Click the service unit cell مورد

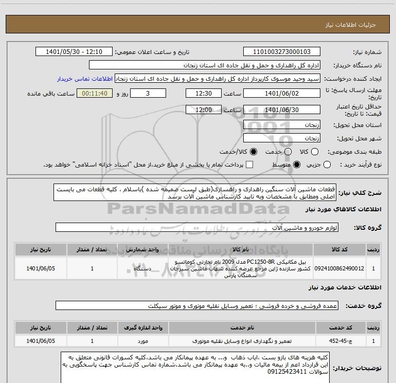[143, 341]
